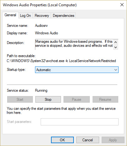This screenshot has width=127, height=146.
Task: Click the grayed-out Start button
Action: 20,100
